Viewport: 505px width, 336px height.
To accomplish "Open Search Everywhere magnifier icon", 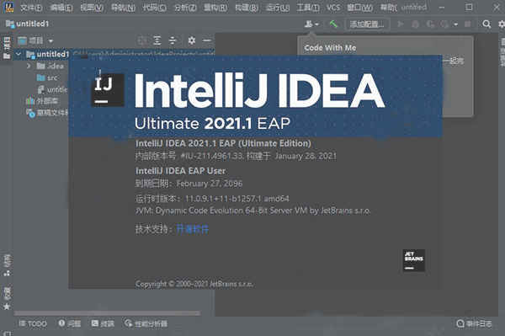I will click(486, 24).
